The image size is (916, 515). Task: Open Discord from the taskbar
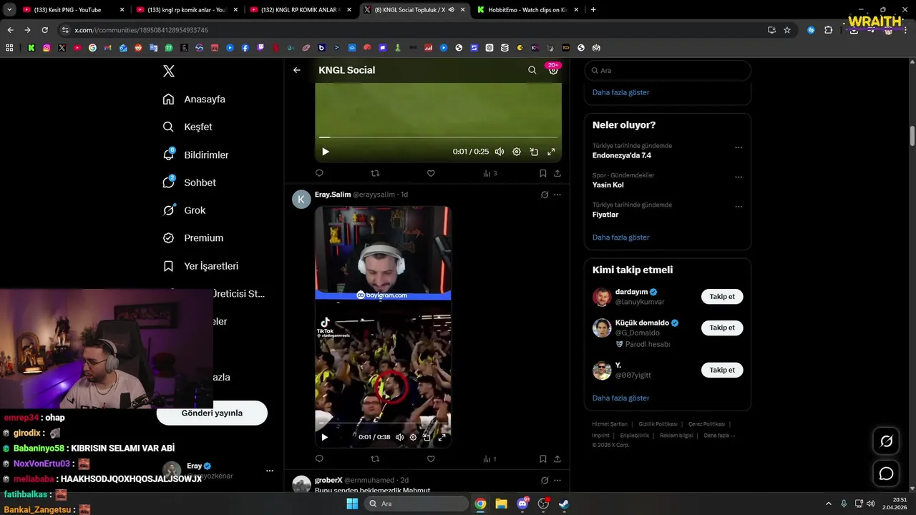pyautogui.click(x=522, y=504)
